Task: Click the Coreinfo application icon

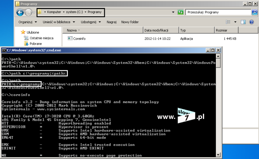Action: coord(70,38)
